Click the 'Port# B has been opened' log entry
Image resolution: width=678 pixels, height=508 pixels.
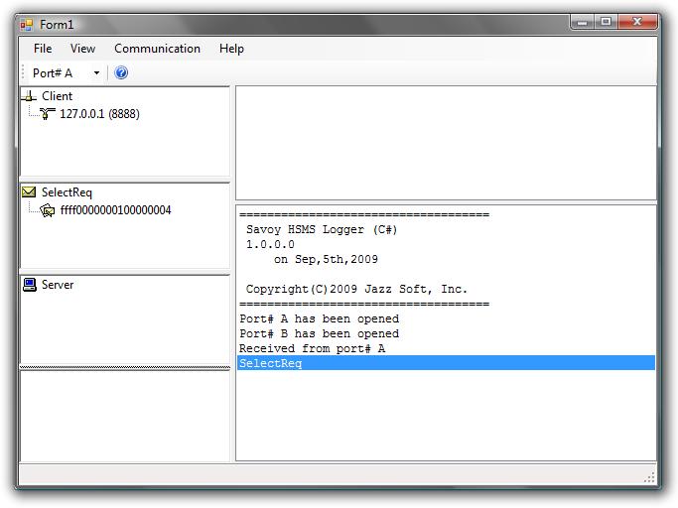[319, 333]
